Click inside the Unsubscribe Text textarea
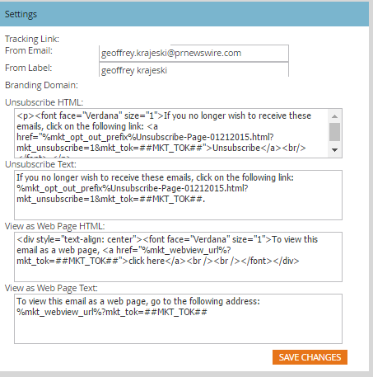 click(178, 195)
